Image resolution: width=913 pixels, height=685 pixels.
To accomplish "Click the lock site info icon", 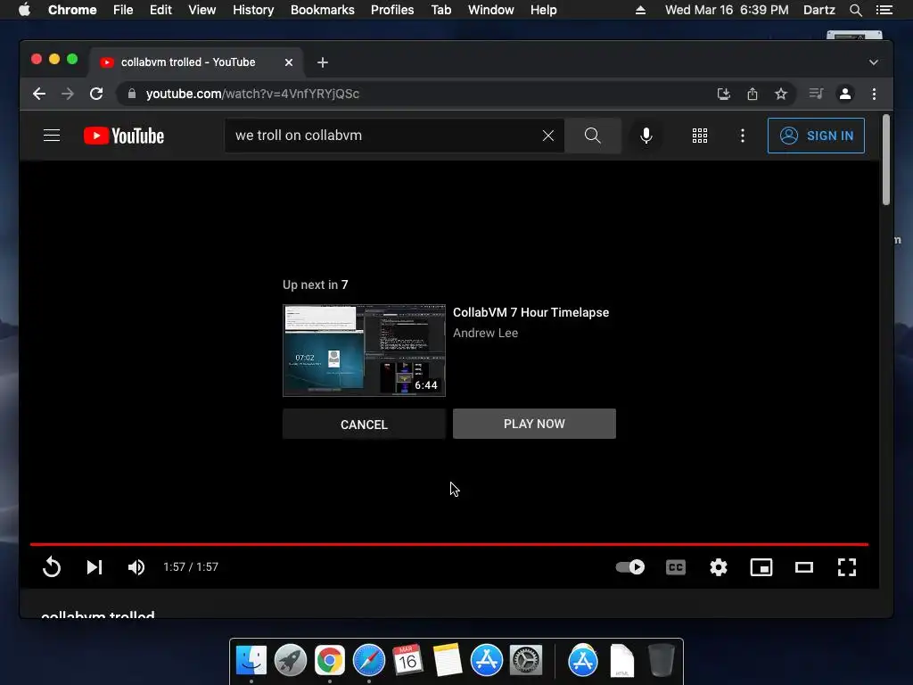I will pyautogui.click(x=132, y=94).
